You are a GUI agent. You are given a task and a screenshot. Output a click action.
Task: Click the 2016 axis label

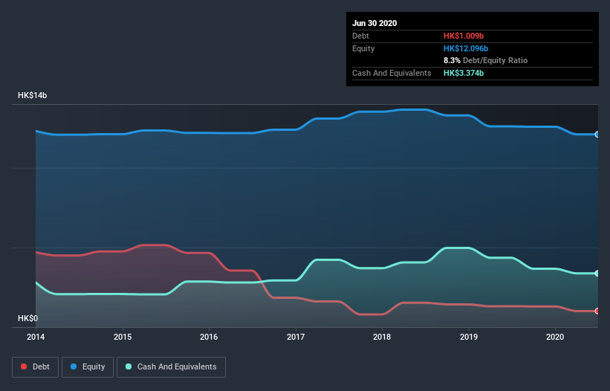[209, 337]
